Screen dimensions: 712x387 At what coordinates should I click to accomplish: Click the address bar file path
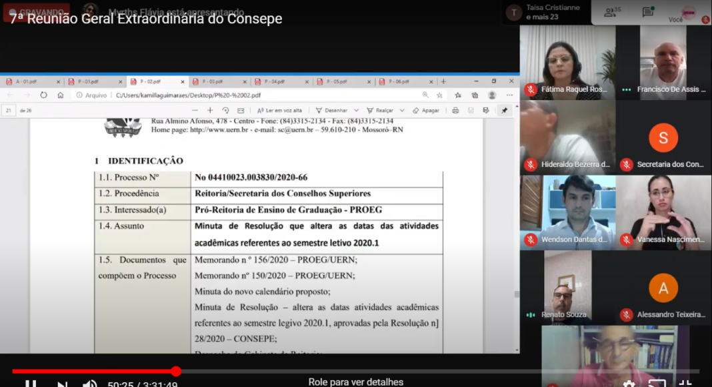point(188,95)
